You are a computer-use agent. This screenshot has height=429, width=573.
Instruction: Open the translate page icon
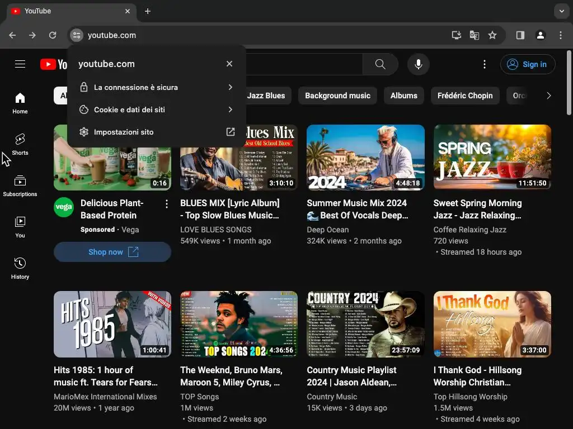click(475, 35)
